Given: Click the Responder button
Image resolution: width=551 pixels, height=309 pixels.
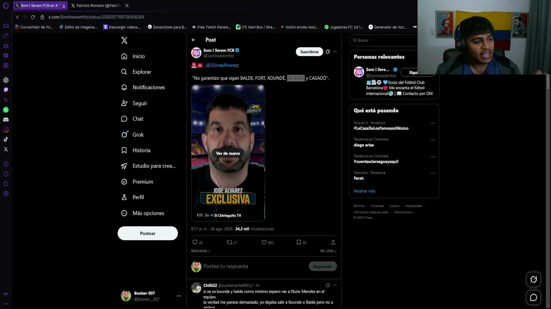Looking at the screenshot, I should [323, 267].
